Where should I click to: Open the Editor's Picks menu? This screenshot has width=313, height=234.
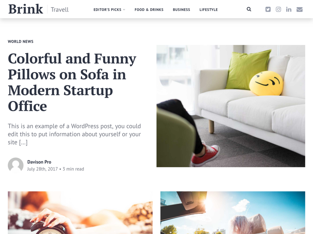click(x=107, y=10)
